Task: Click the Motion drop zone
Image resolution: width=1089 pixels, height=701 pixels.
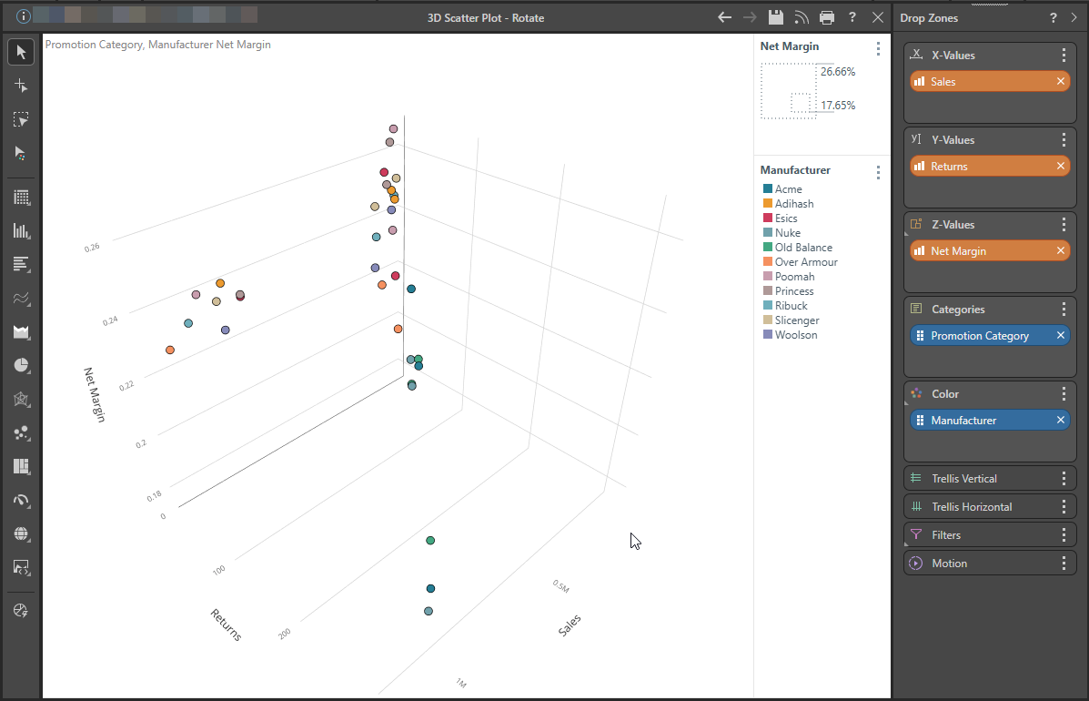Action: [x=990, y=564]
